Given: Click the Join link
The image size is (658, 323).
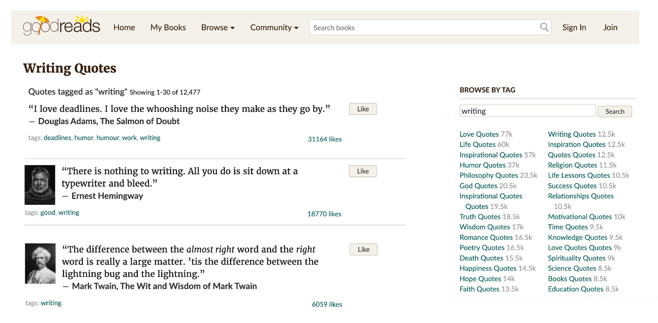Looking at the screenshot, I should pyautogui.click(x=610, y=27).
